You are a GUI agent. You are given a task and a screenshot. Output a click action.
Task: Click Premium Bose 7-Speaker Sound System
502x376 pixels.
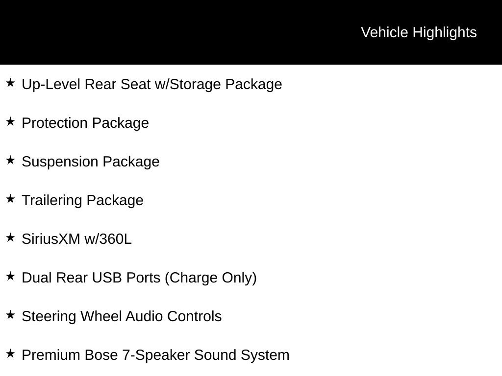155,355
